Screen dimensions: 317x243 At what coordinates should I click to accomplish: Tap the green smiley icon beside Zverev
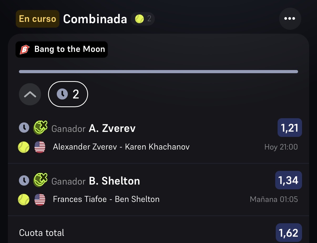pos(40,128)
